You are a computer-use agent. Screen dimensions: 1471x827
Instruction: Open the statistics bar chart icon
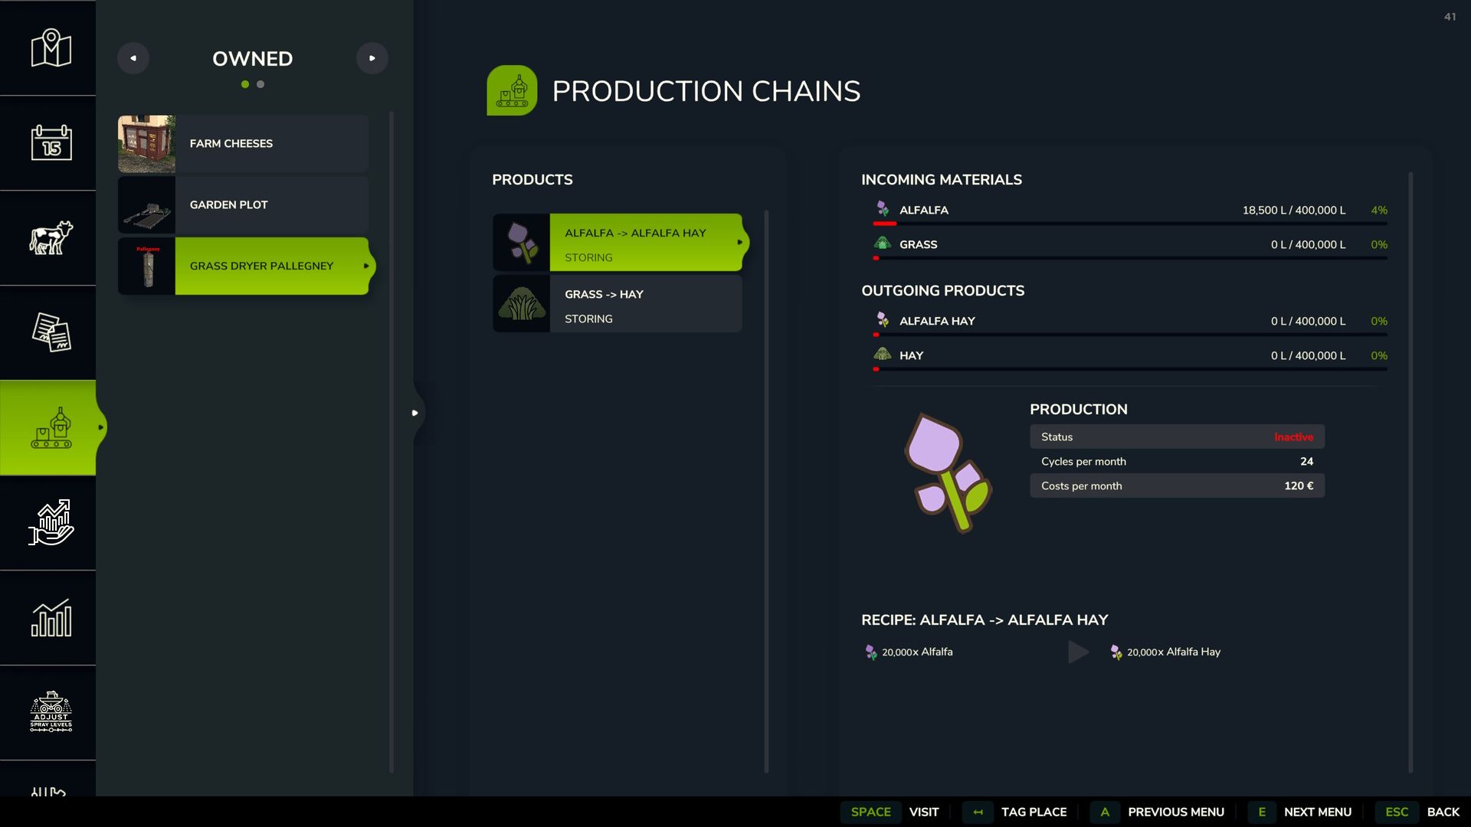point(51,618)
